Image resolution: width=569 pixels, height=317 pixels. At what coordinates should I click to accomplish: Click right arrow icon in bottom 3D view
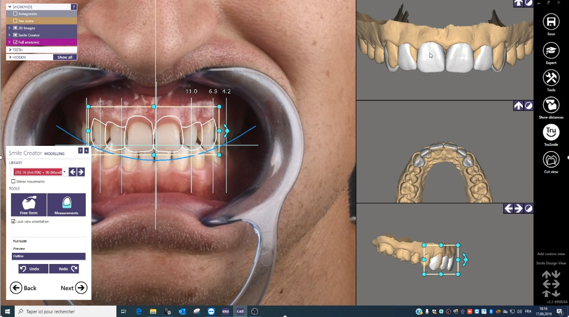point(518,208)
